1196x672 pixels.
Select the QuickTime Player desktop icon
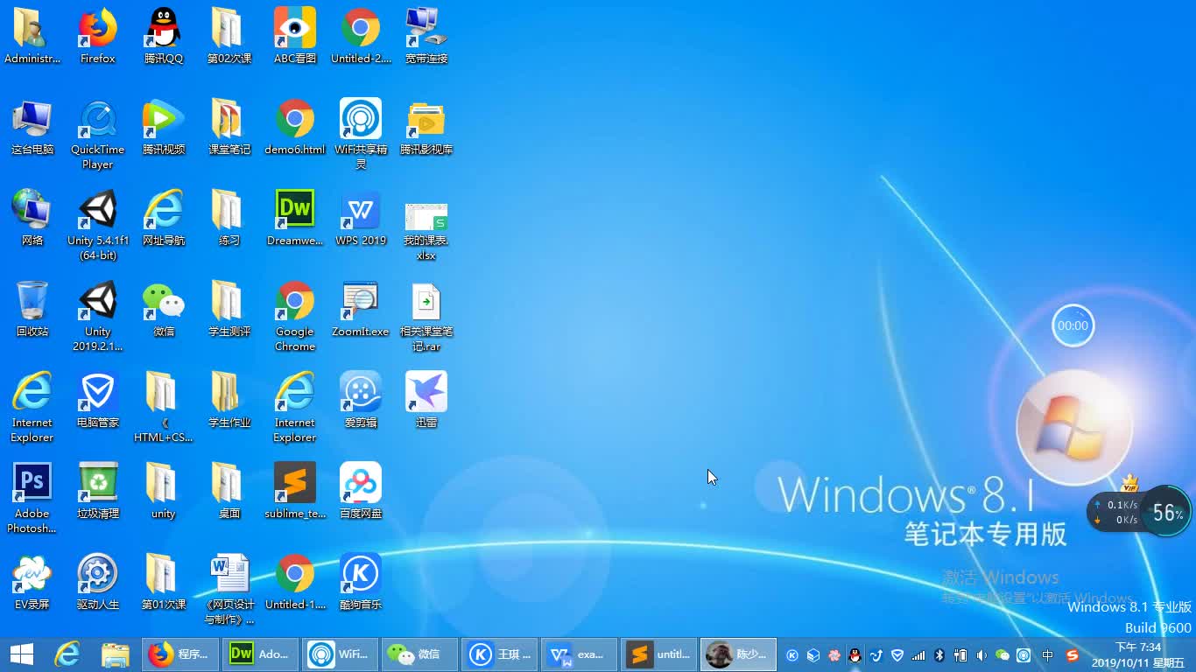click(98, 135)
